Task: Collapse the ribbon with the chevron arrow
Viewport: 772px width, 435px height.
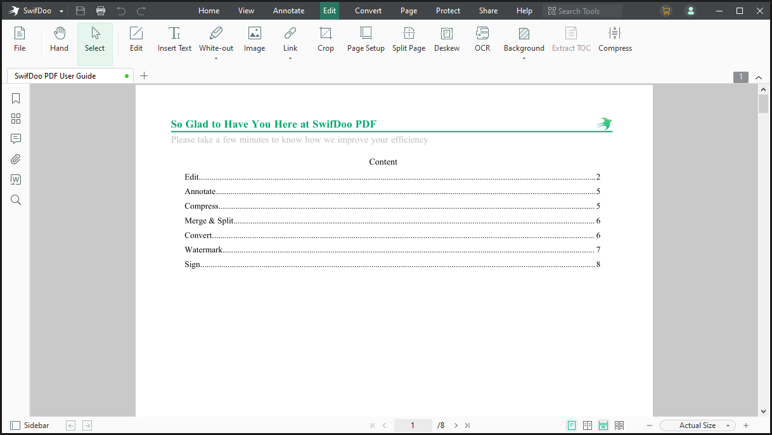Action: point(759,77)
